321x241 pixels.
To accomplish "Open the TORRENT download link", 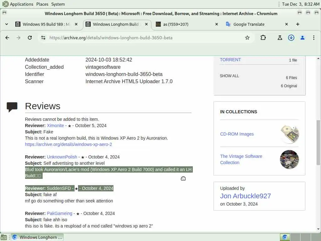I will (x=230, y=60).
